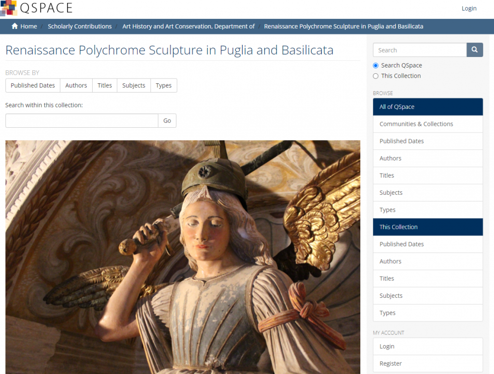Browse collection by Authors button

coord(76,85)
